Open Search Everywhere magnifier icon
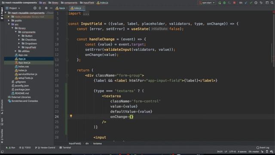The image size is (275, 155). coord(272,3)
